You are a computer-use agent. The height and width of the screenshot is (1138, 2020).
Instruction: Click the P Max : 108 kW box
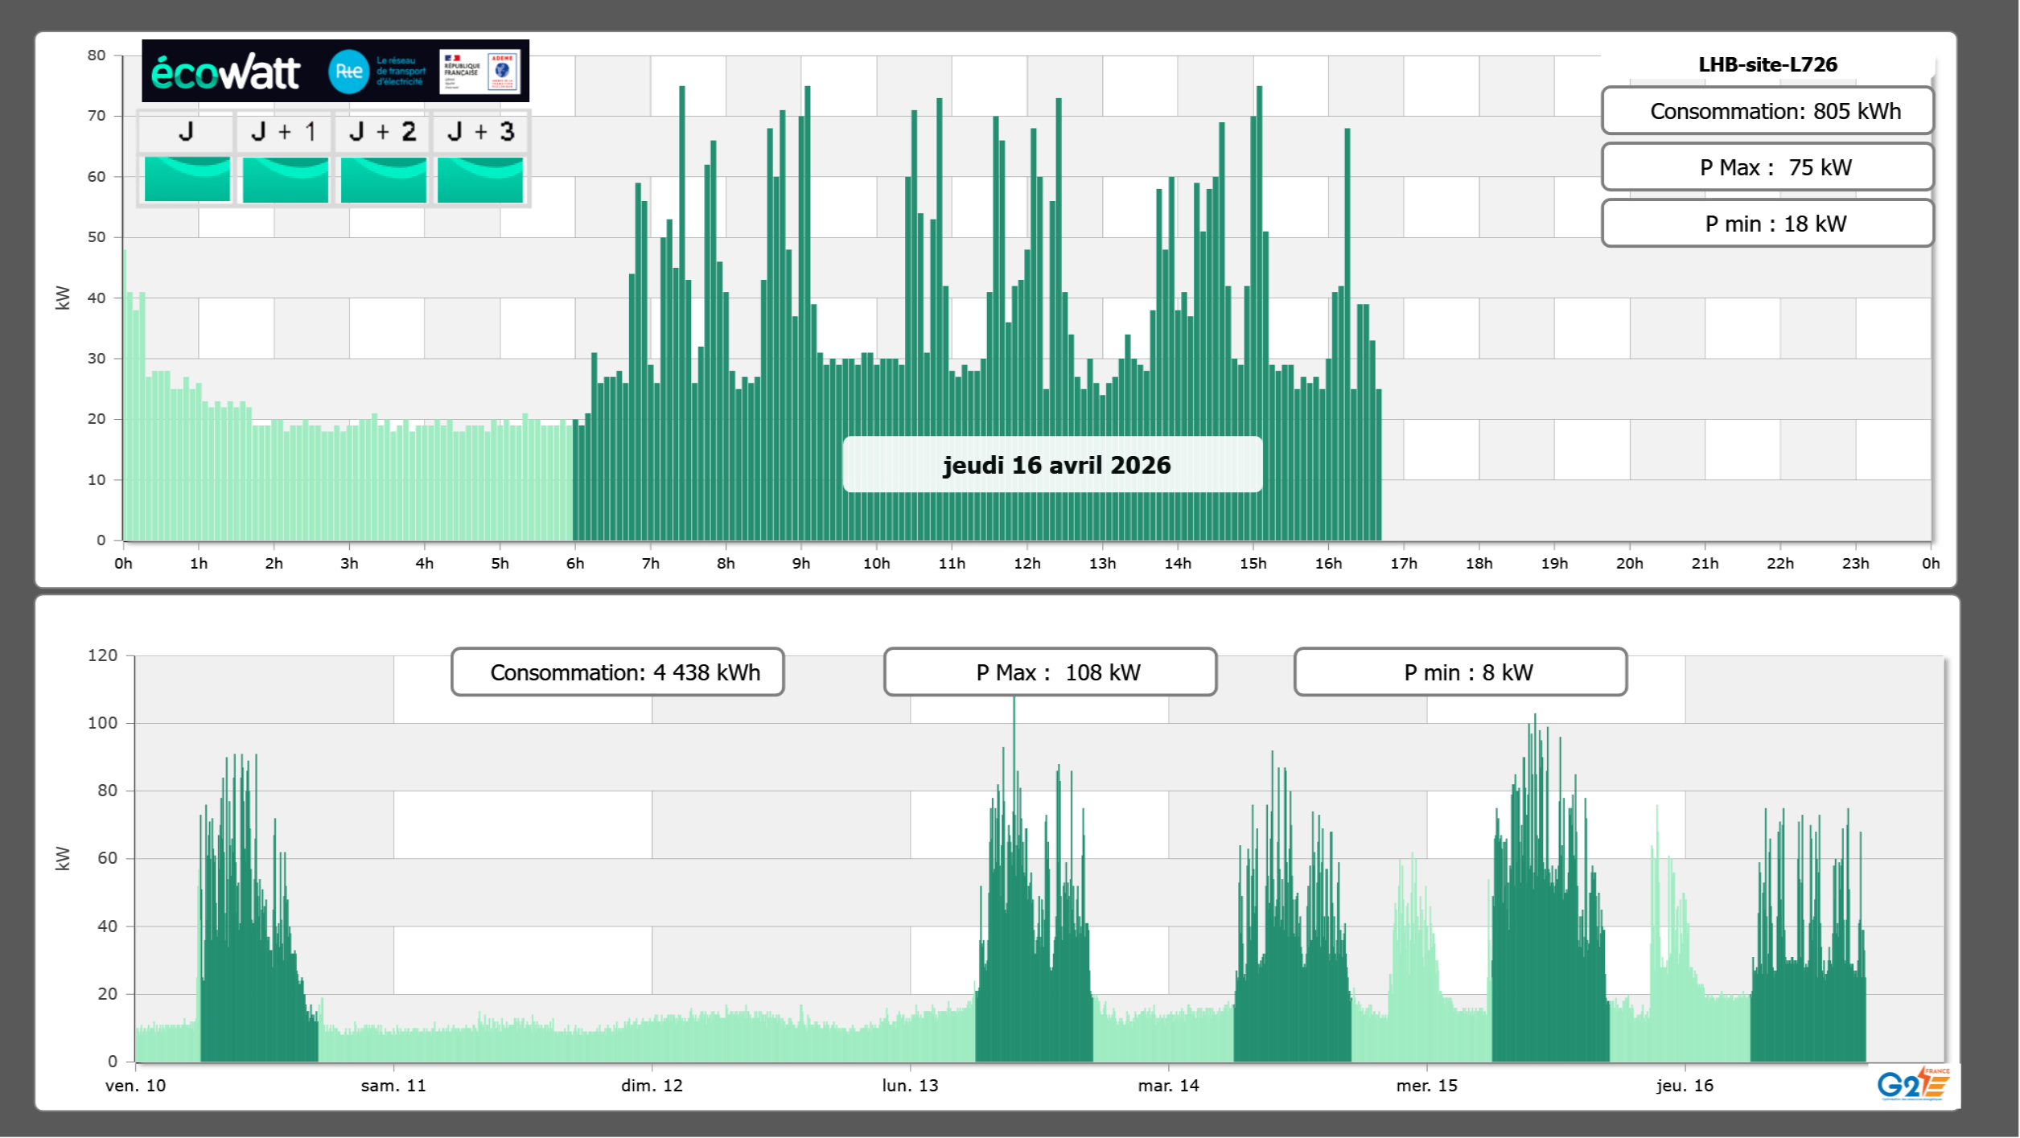1050,672
